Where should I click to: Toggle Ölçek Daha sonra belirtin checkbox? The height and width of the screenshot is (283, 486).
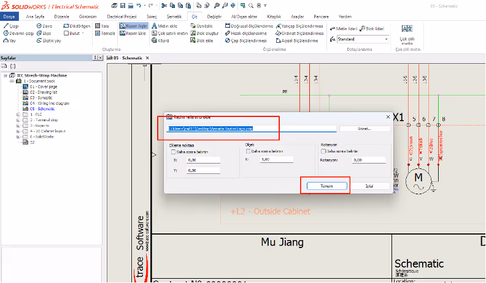point(248,151)
